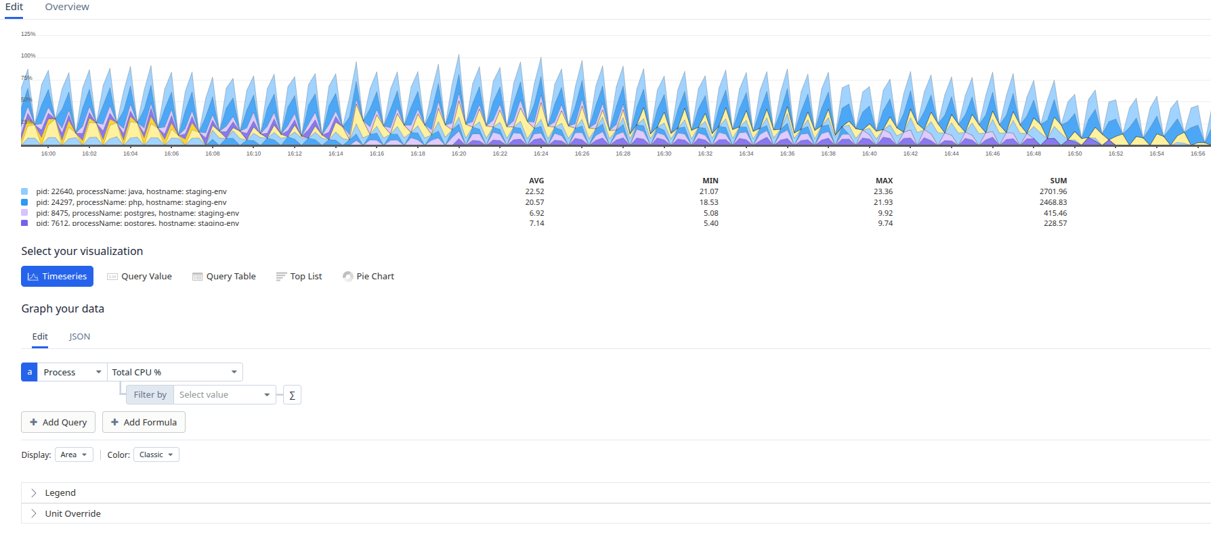Open the Filter by Select value dropdown
Viewport: 1211px width, 535px height.
coord(225,395)
